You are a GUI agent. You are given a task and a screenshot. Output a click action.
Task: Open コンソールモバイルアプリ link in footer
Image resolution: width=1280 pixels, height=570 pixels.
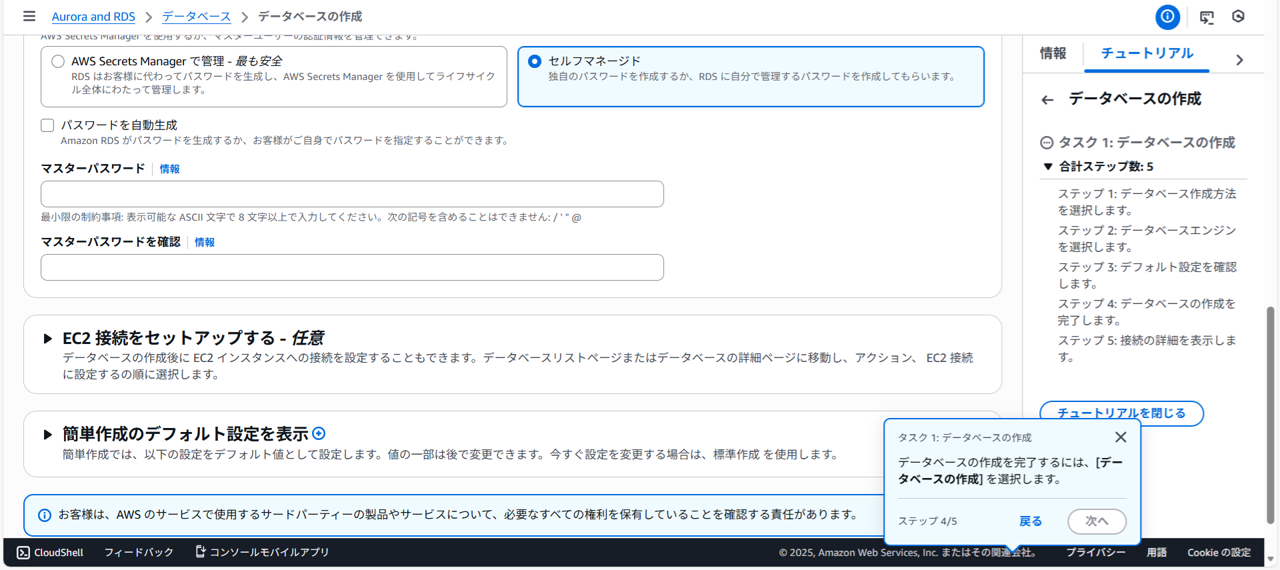[x=262, y=552]
